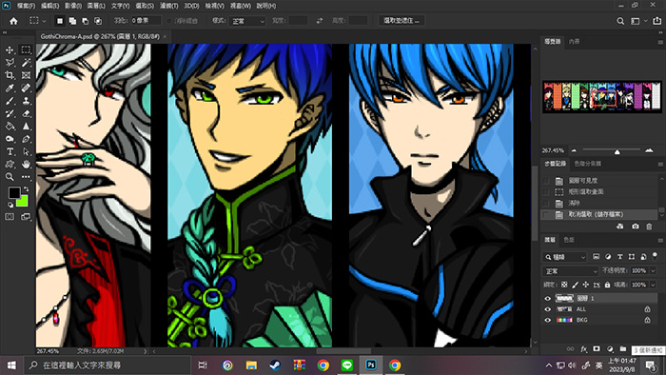
Task: Select the Hand tool
Action: [27, 164]
